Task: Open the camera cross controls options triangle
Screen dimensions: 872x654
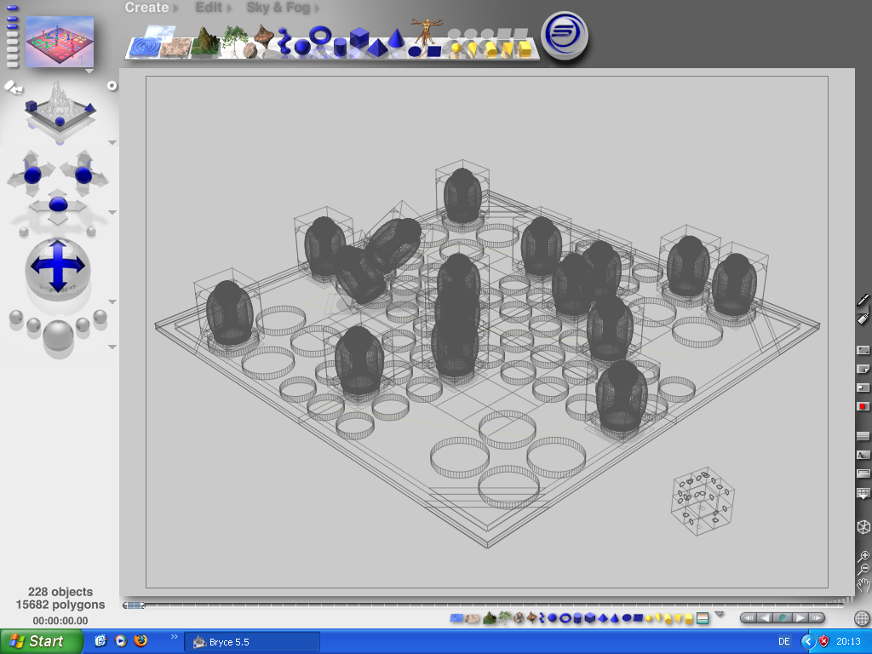Action: coord(112,212)
